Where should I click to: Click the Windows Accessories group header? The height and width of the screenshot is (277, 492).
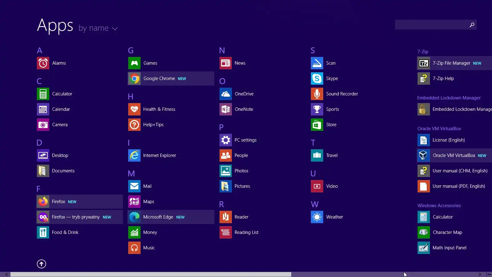click(439, 206)
